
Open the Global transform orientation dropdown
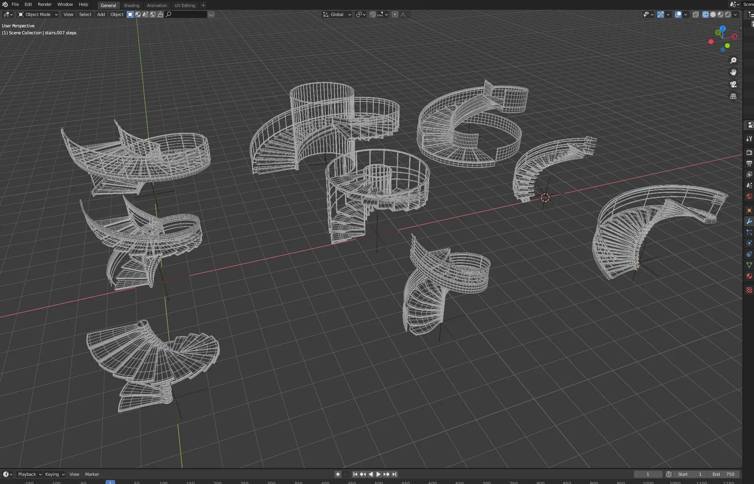(337, 14)
